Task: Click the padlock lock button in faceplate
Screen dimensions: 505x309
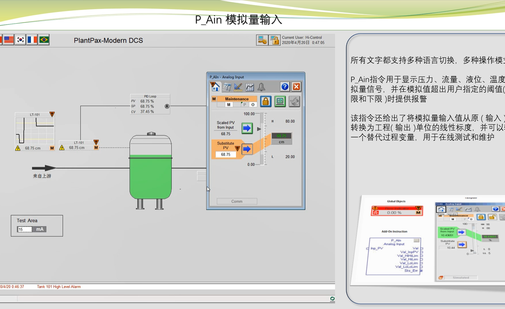Action: click(266, 102)
